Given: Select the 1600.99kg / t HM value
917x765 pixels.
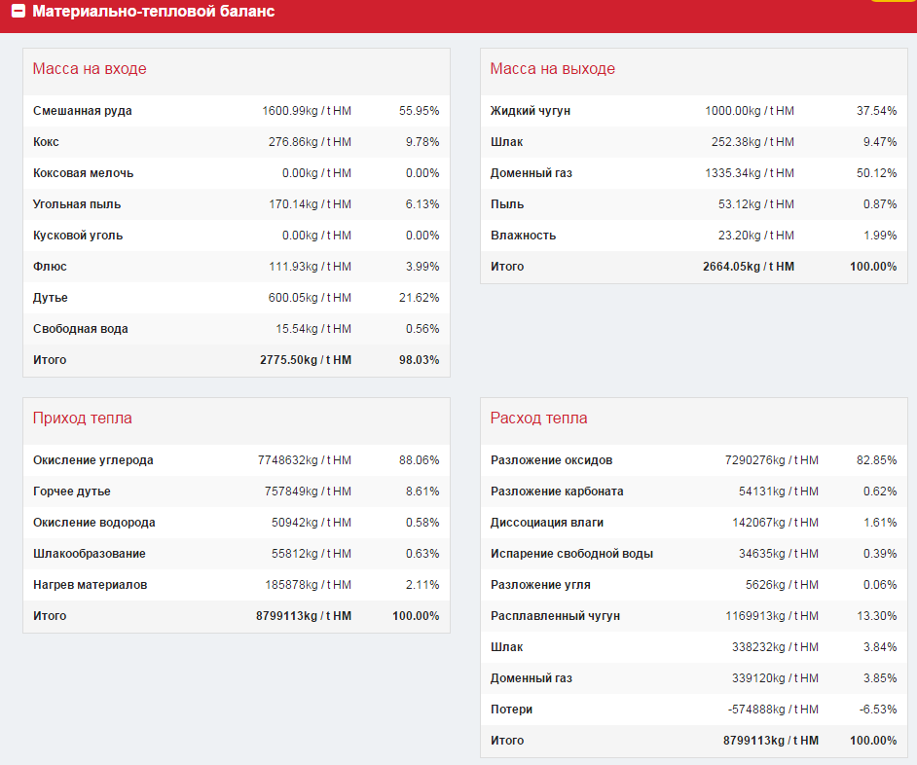Looking at the screenshot, I should pyautogui.click(x=307, y=111).
